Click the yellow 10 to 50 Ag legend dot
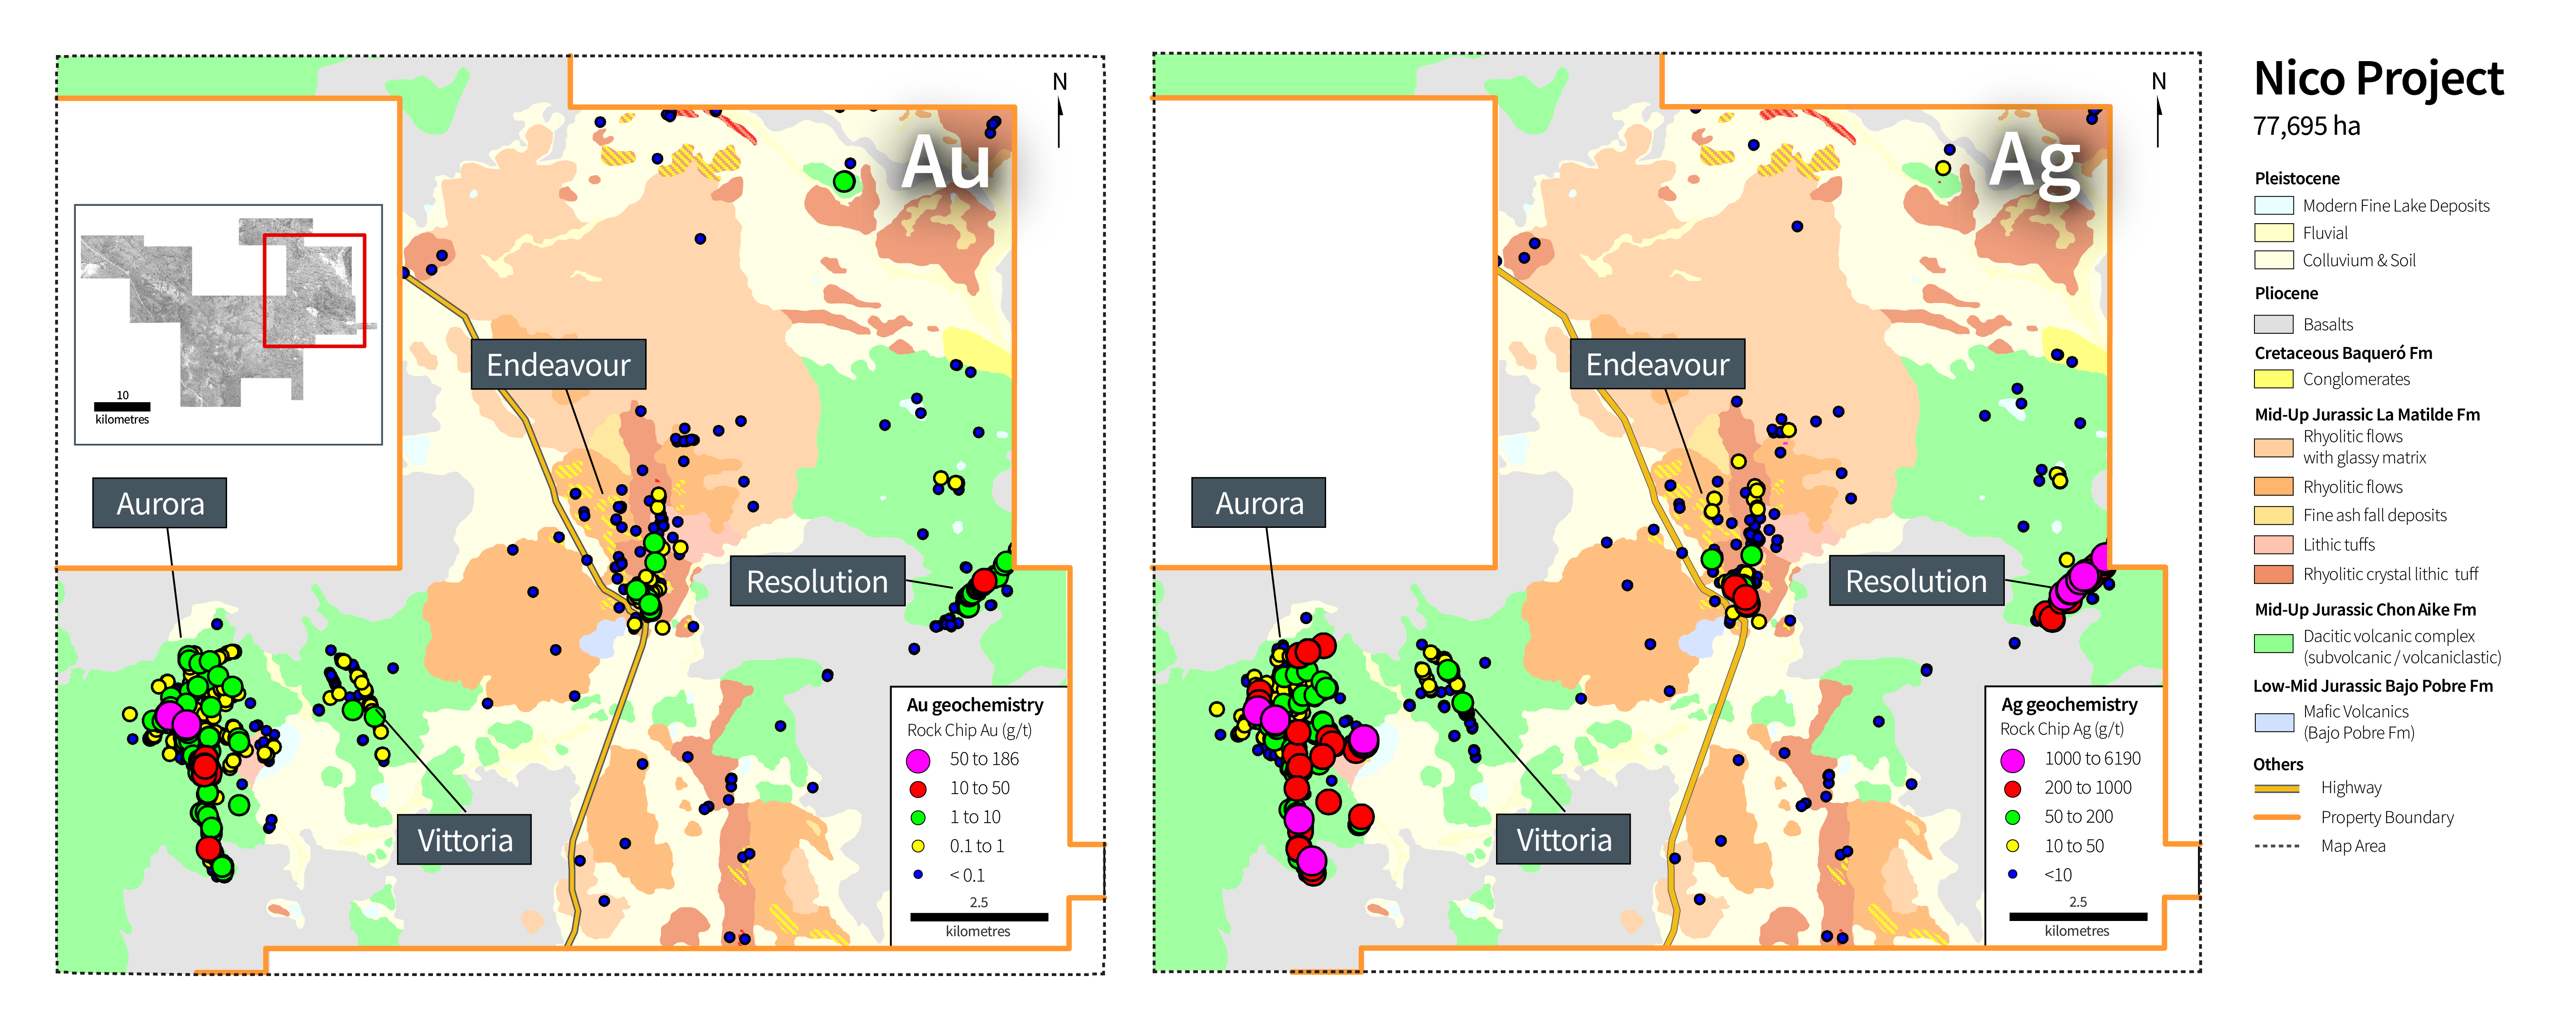 pos(2013,846)
